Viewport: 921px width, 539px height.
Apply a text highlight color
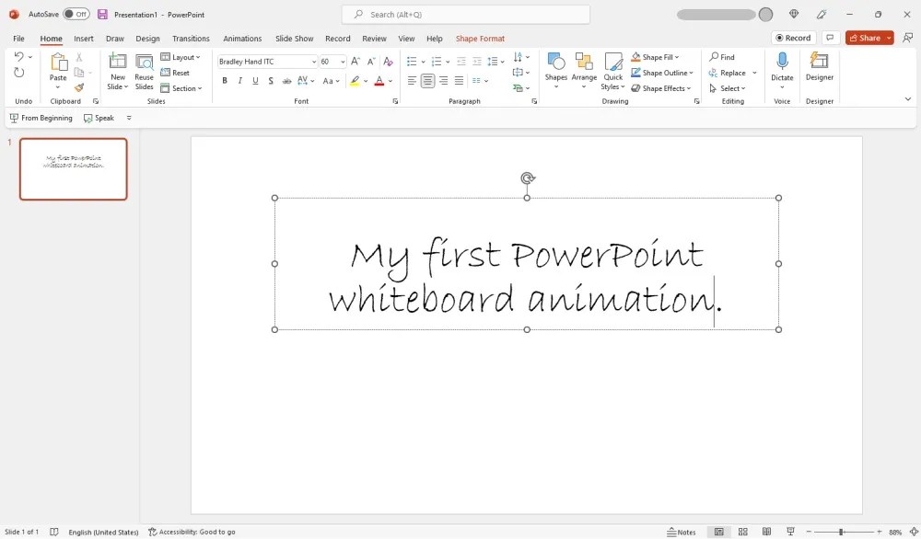[355, 80]
